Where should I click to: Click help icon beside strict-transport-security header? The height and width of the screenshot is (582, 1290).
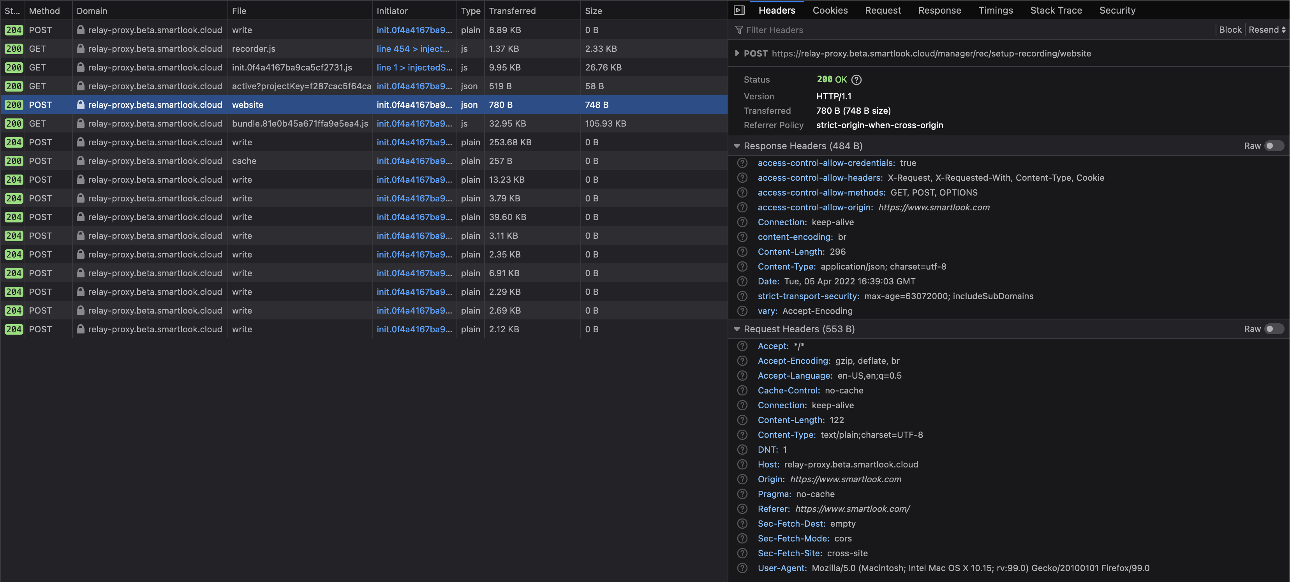(743, 296)
